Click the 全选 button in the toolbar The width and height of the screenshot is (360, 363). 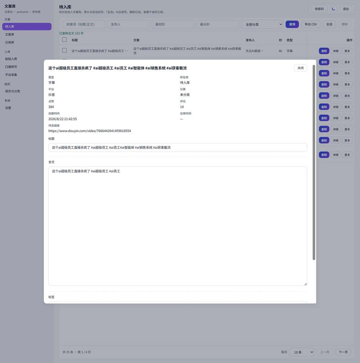(x=329, y=24)
